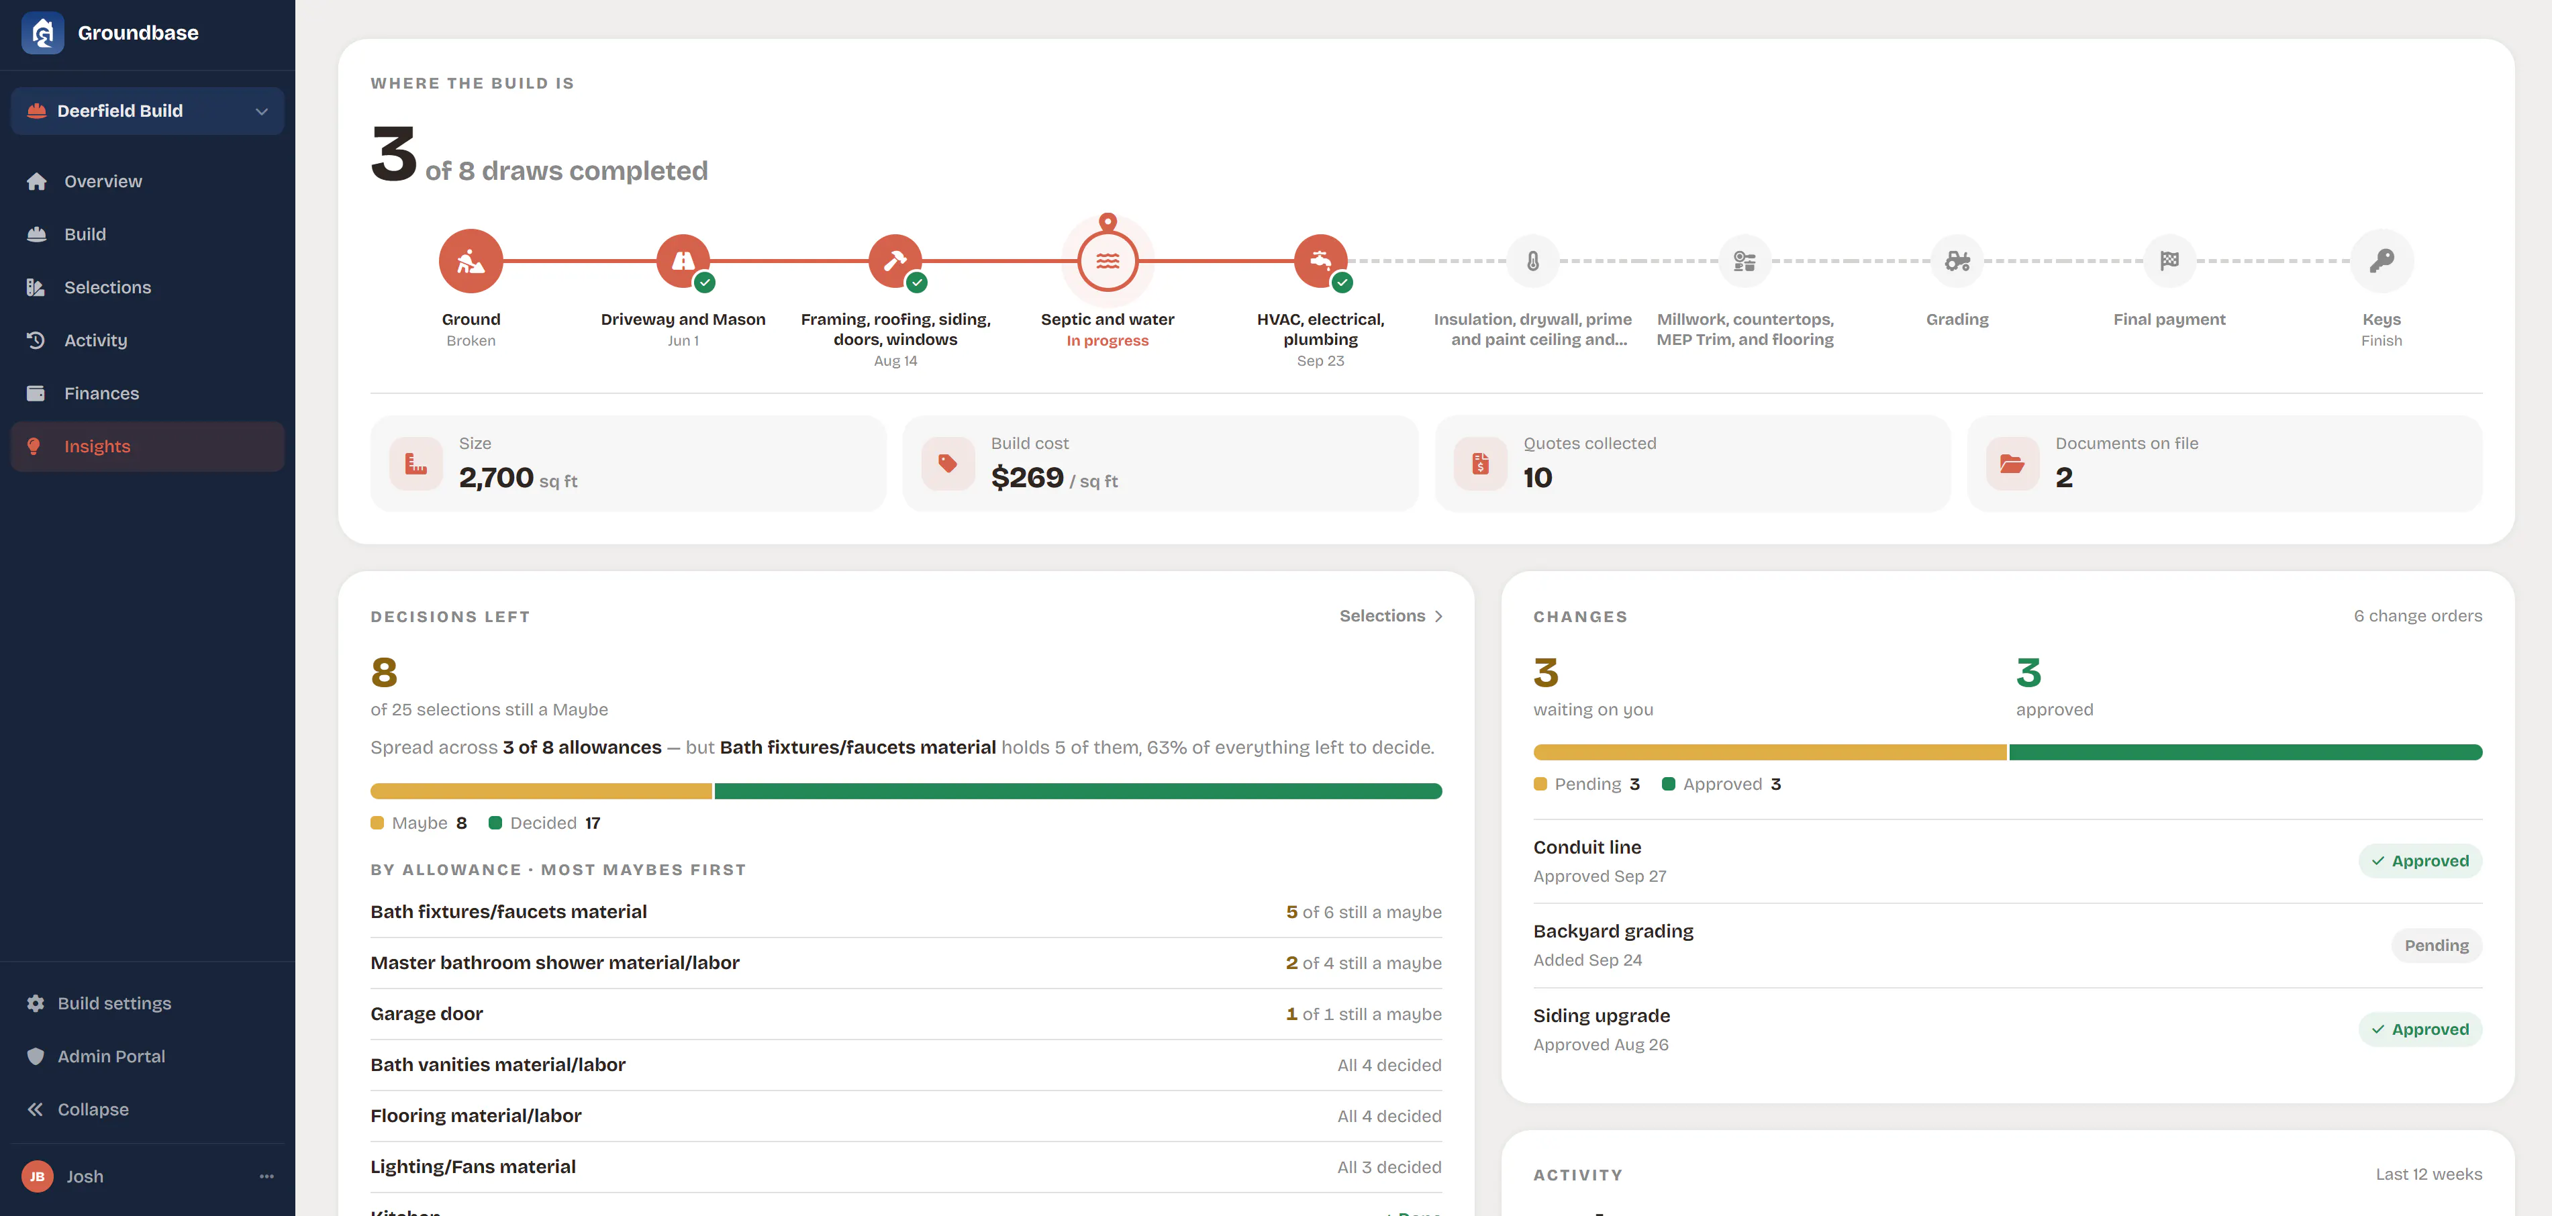Click the JB user avatar

[38, 1176]
